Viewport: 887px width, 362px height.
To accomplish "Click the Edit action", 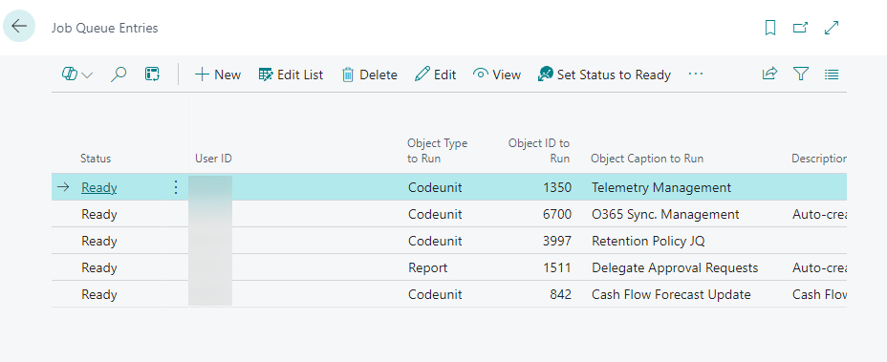I will coord(435,75).
